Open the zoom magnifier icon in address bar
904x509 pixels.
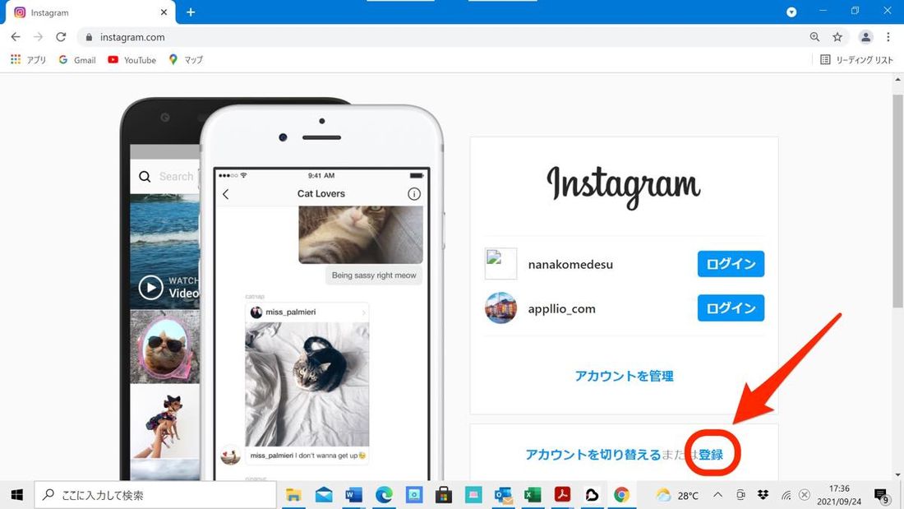(x=814, y=37)
